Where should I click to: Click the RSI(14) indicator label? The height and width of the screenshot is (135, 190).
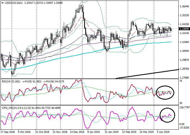coord(7,81)
